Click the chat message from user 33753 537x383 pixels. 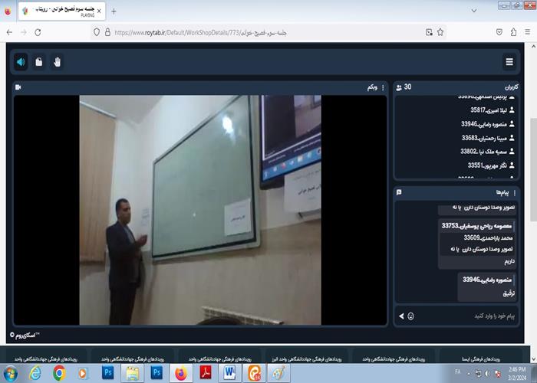[477, 244]
